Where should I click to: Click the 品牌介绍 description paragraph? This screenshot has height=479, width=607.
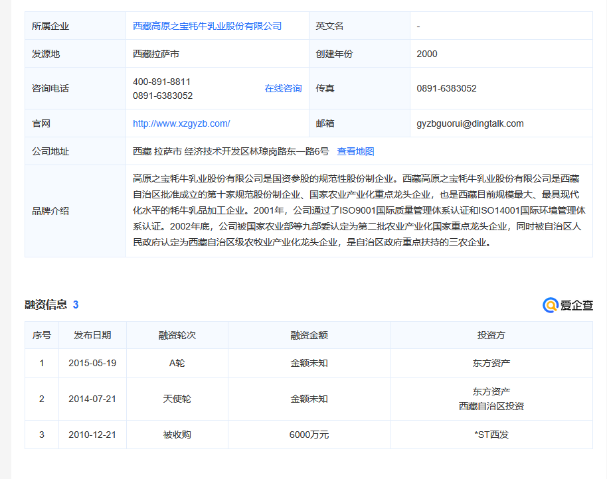pyautogui.click(x=359, y=210)
